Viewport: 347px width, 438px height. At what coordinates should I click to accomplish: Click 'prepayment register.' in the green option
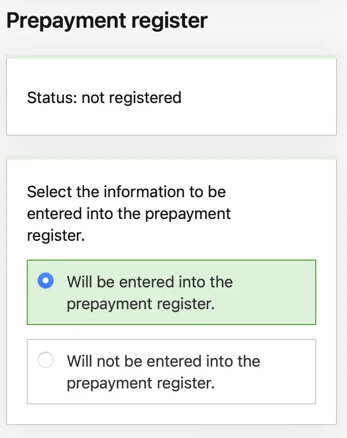coord(140,304)
